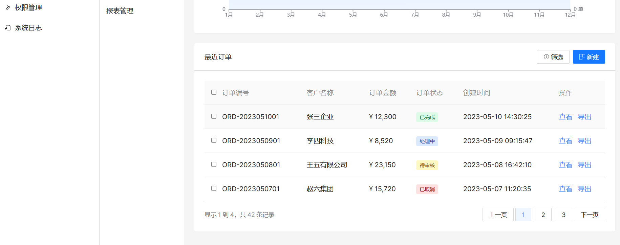Screen dimensions: 620x245
Task: Jump to page 3 of orders
Action: (563, 215)
